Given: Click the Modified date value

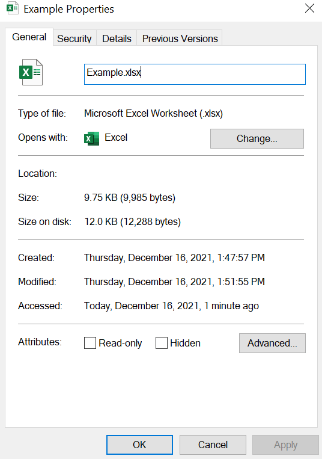Looking at the screenshot, I should coord(174,282).
